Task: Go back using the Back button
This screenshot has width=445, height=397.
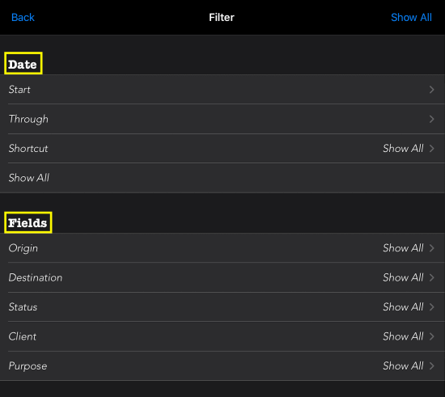Action: 23,17
